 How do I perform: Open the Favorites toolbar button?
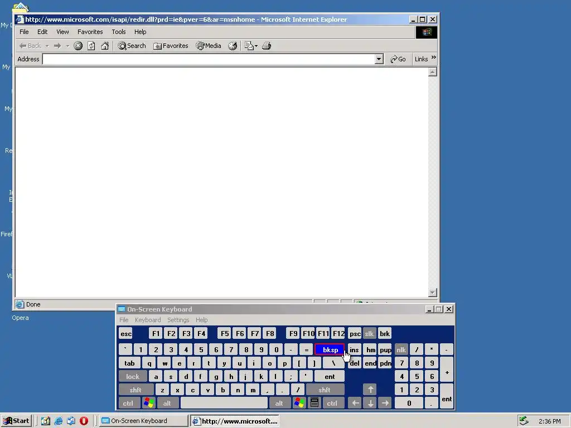pyautogui.click(x=171, y=46)
